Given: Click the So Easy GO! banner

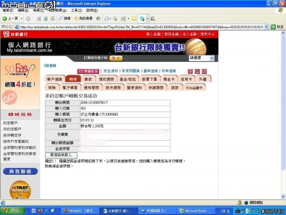Looking at the screenshot, I should click(20, 84).
